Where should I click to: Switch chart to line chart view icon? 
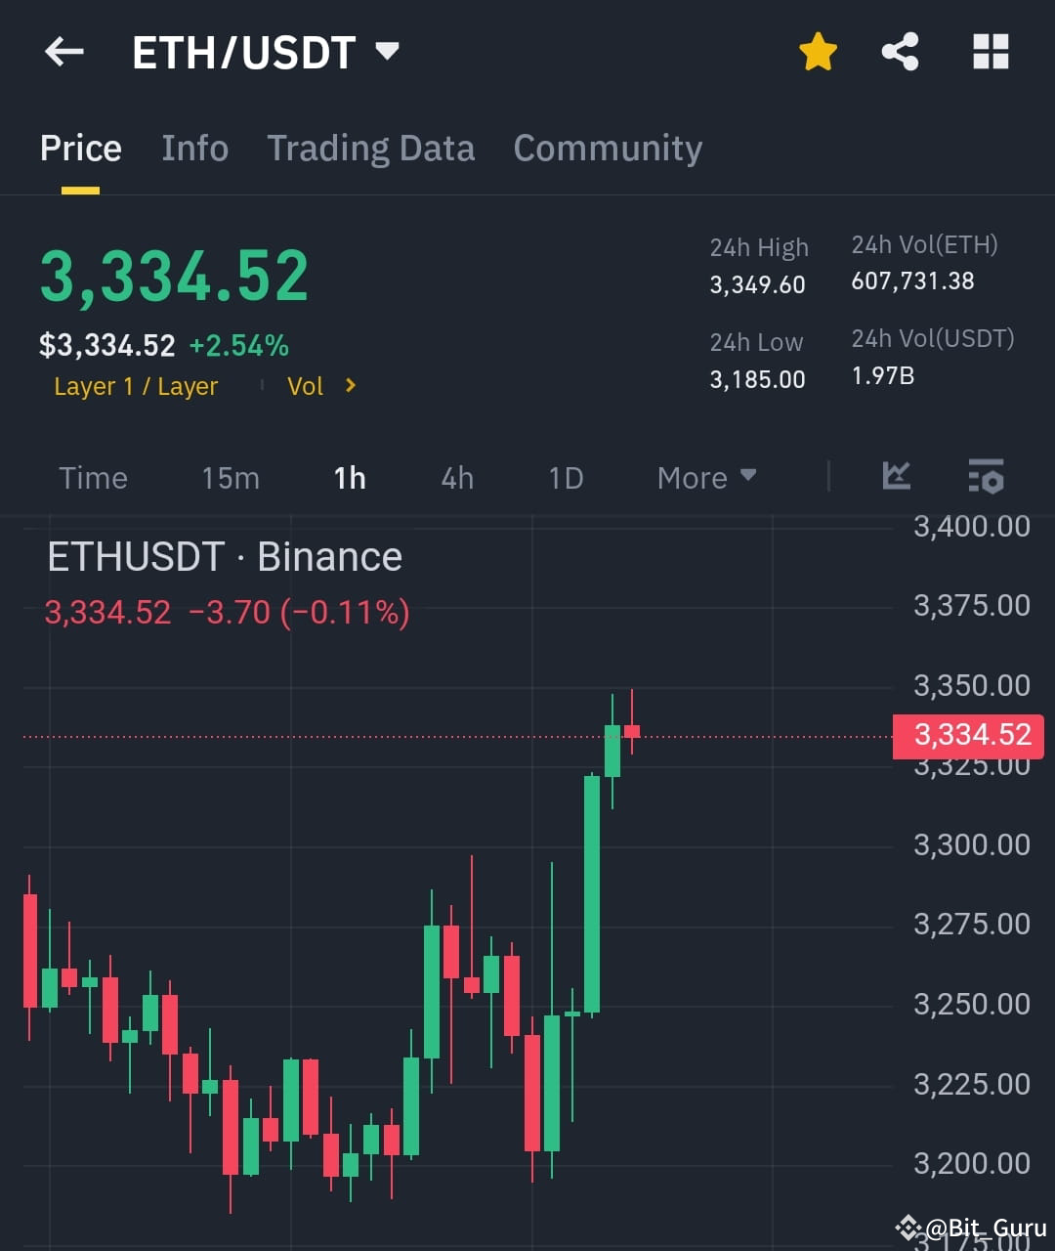[896, 477]
